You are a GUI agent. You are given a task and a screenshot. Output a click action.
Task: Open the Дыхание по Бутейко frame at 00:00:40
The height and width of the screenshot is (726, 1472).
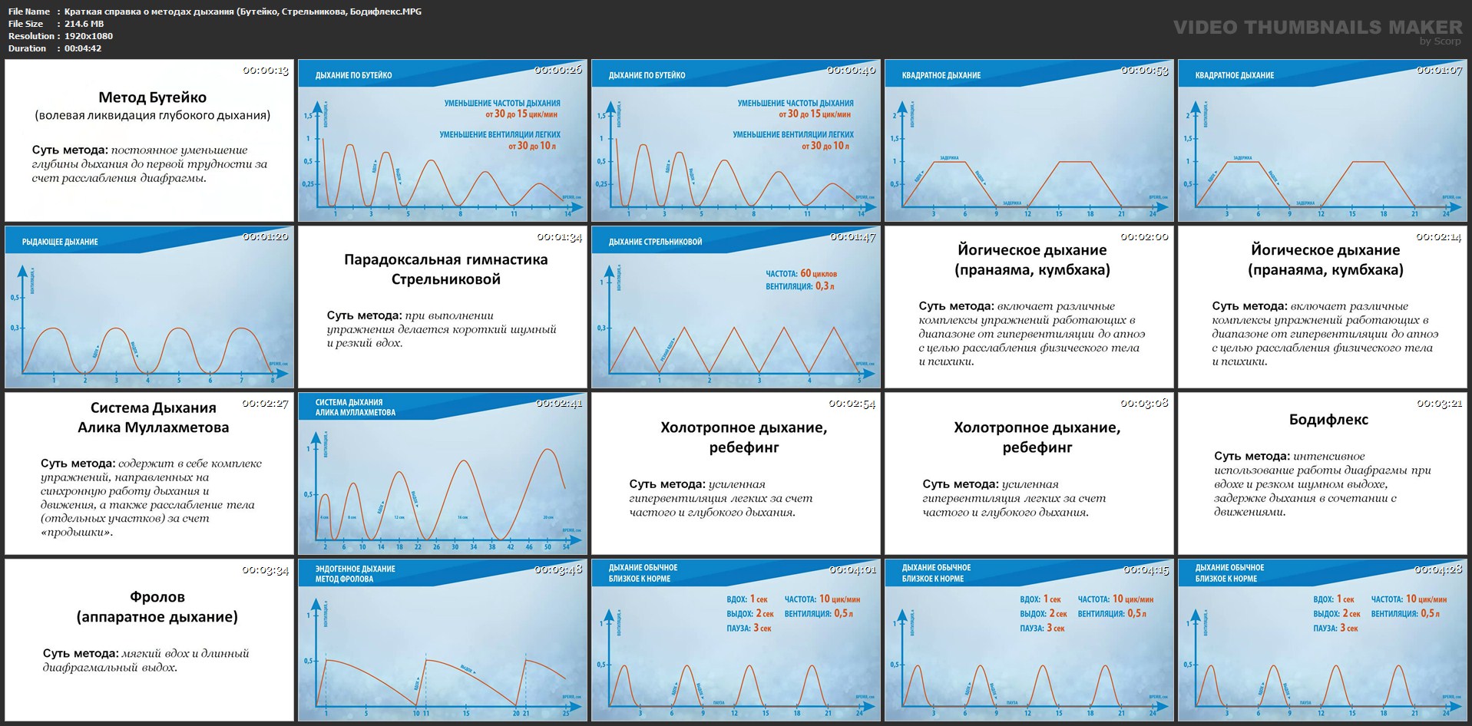(736, 140)
